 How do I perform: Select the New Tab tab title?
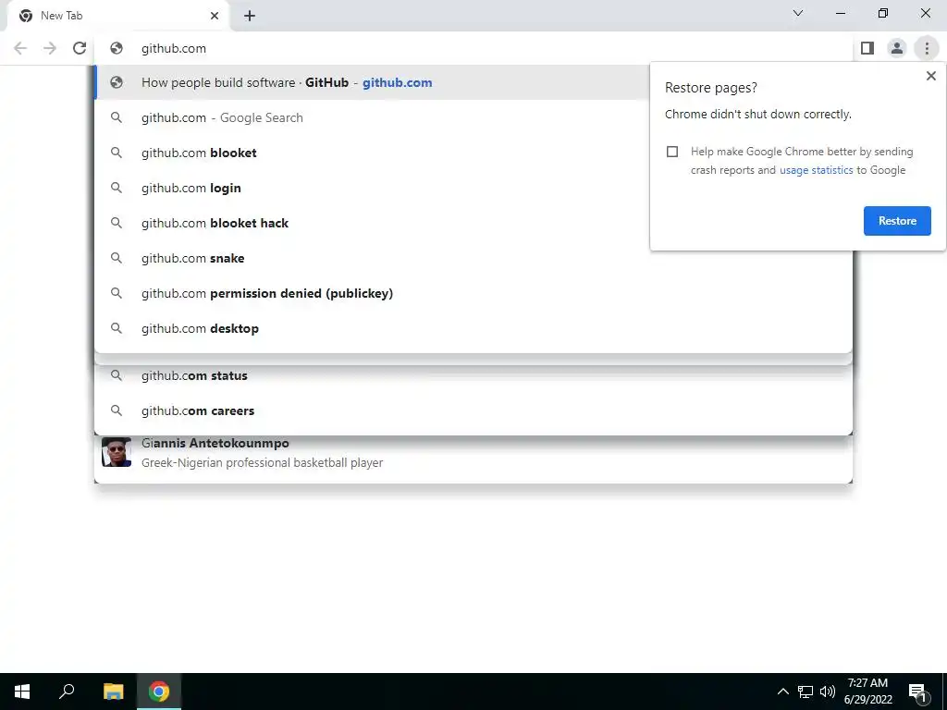pyautogui.click(x=62, y=16)
